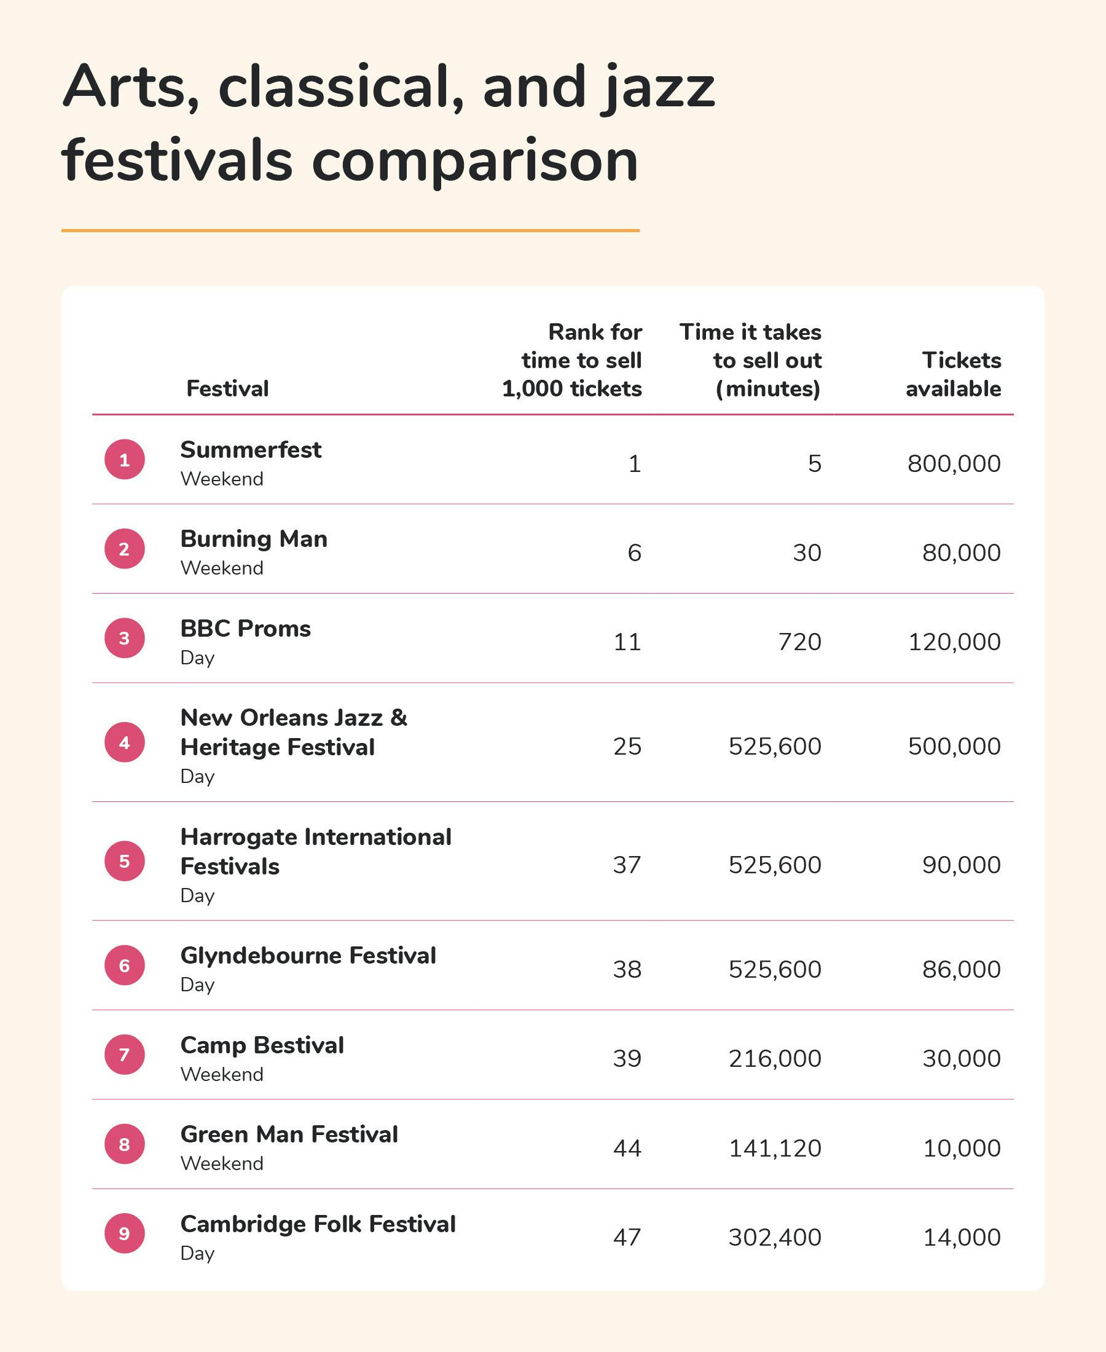Click number 5 badge beside Harrogate International
The width and height of the screenshot is (1106, 1352).
[x=124, y=861]
